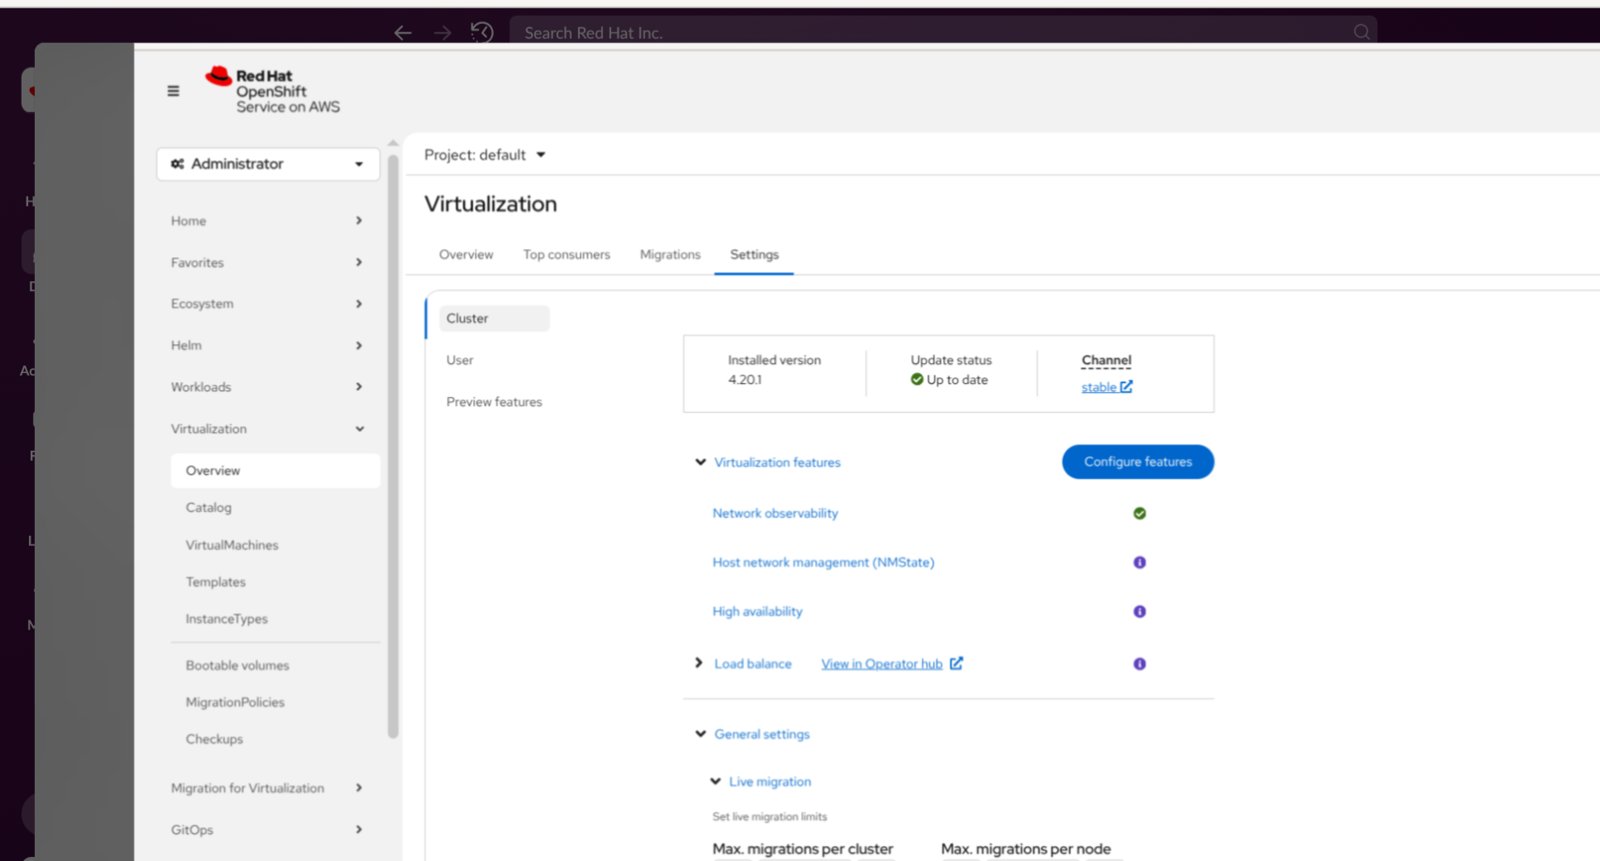Viewport: 1600px width, 861px height.
Task: Expand the Favorites navigation section
Action: 267,262
